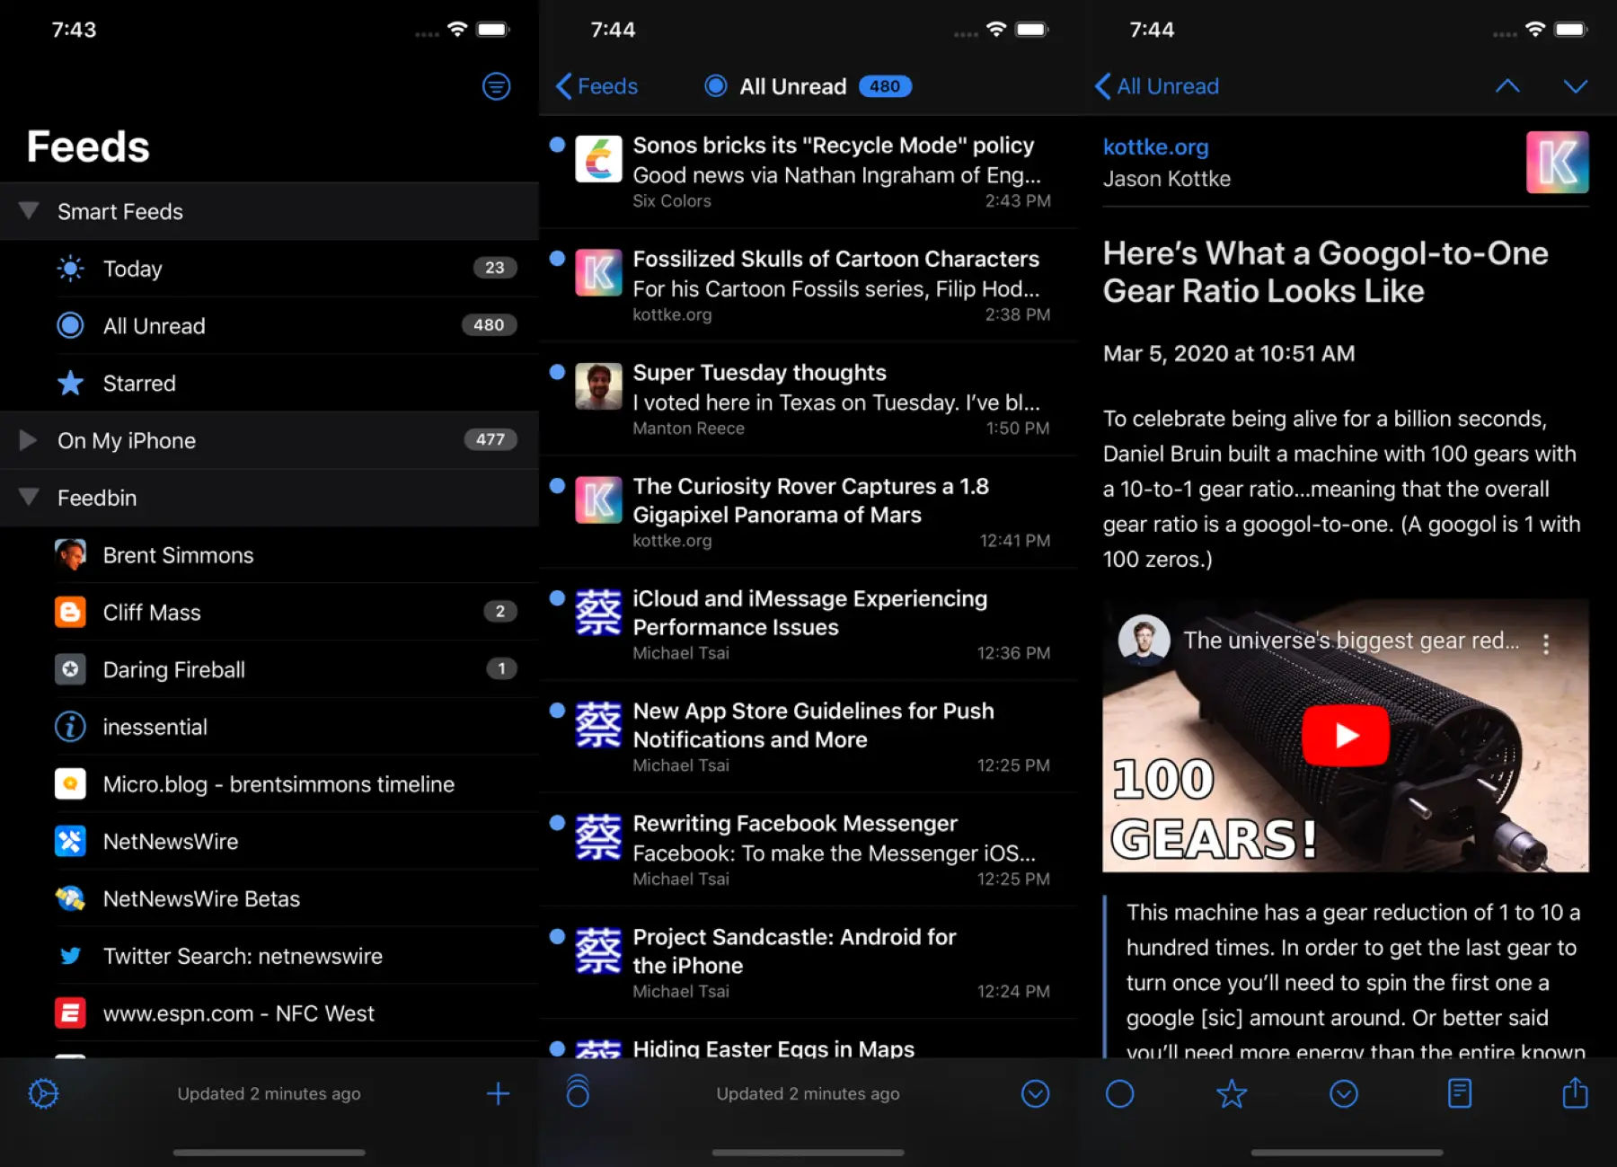Screen dimensions: 1617x1167
Task: Open Curiosity Rover Gigapixel Panorama article
Action: (x=808, y=513)
